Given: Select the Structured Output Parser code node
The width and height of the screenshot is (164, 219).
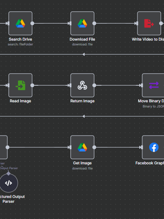Looking at the screenshot, I should [x=8, y=183].
